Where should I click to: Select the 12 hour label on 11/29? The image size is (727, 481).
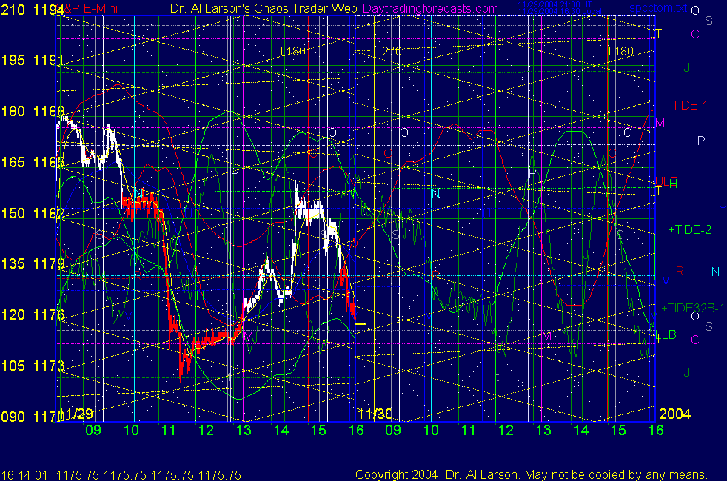click(206, 430)
